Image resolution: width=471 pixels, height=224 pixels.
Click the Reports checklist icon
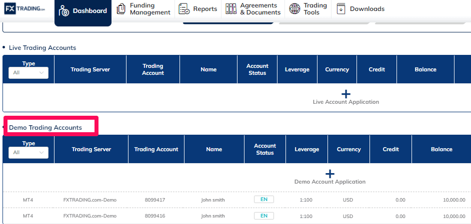coord(184,9)
